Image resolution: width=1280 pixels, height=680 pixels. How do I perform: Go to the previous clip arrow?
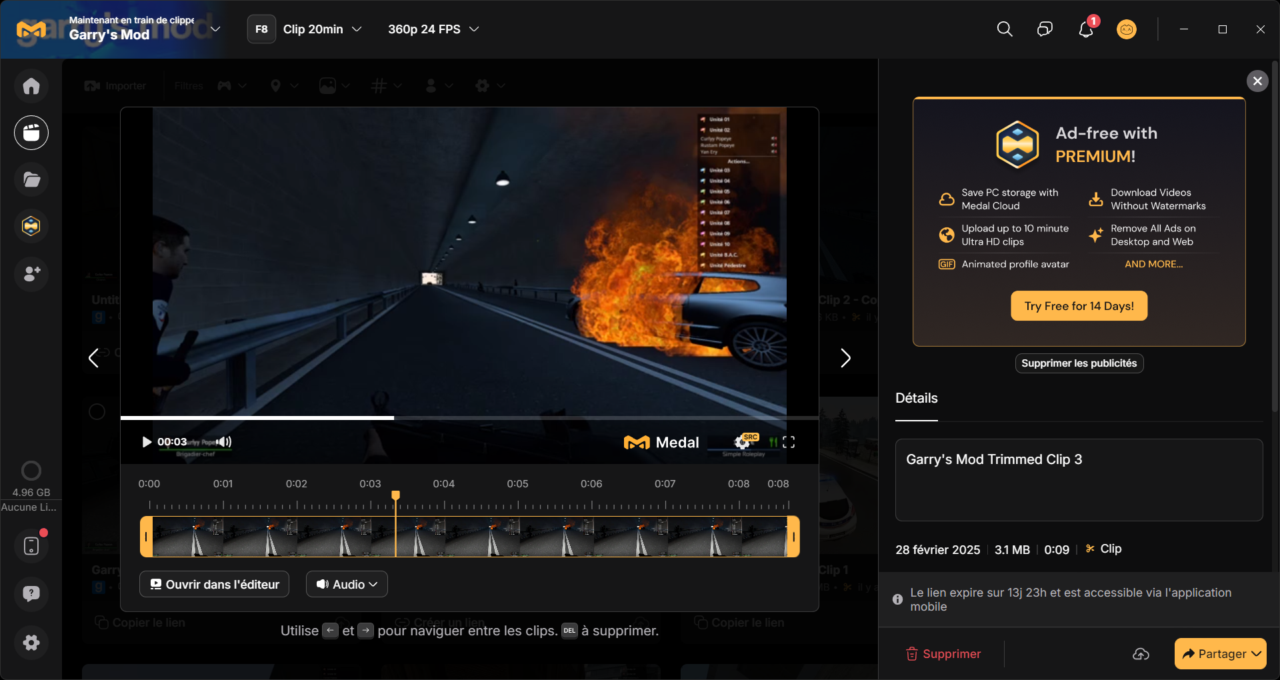click(94, 358)
